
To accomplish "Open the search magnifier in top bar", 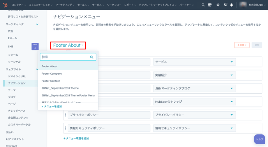I will click(203, 5).
